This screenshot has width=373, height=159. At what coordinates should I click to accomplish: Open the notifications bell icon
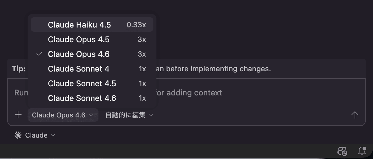[362, 151]
